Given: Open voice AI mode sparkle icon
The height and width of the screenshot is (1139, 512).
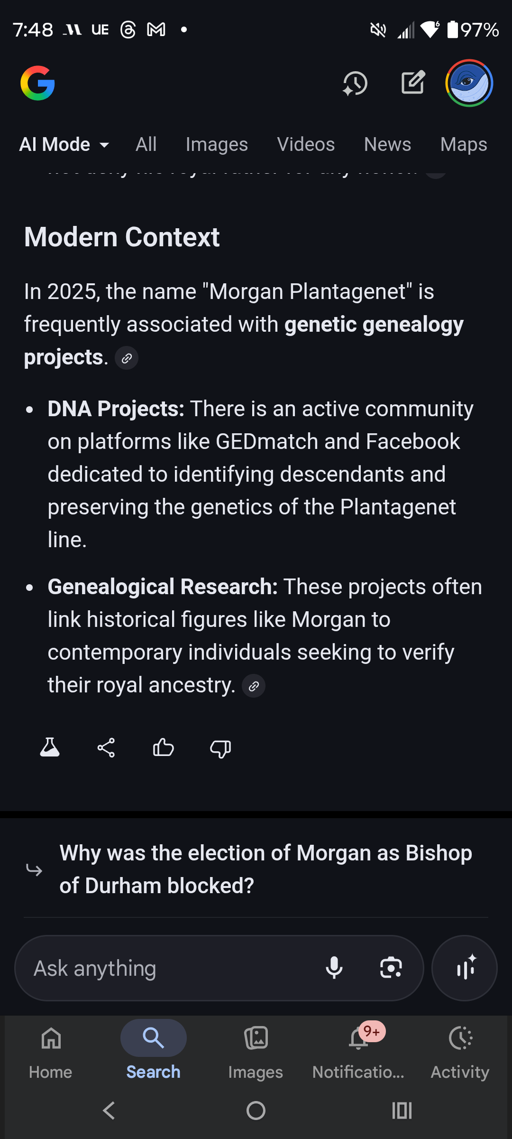Looking at the screenshot, I should point(464,968).
